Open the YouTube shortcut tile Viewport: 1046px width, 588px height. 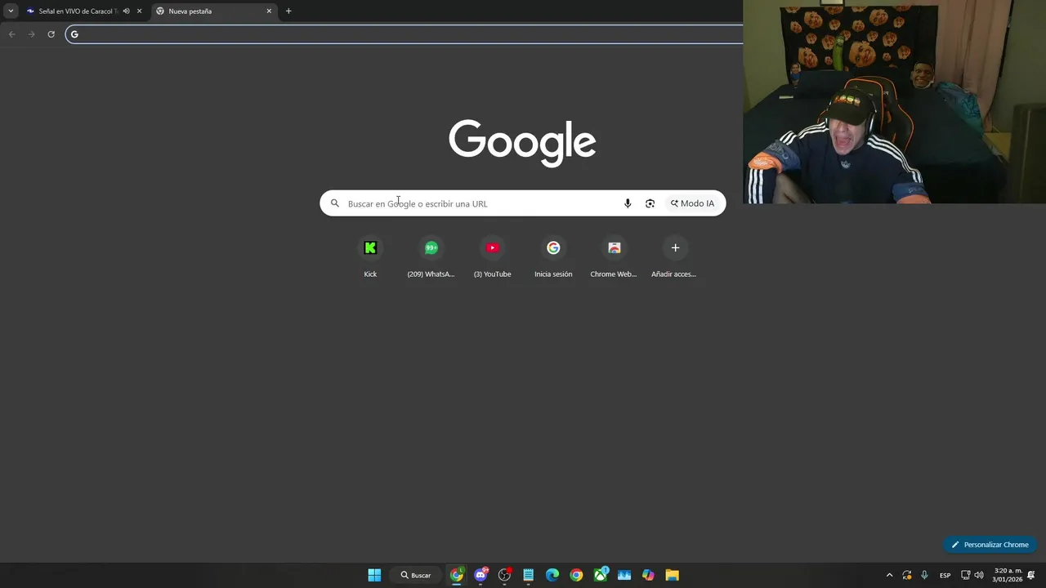(x=492, y=257)
